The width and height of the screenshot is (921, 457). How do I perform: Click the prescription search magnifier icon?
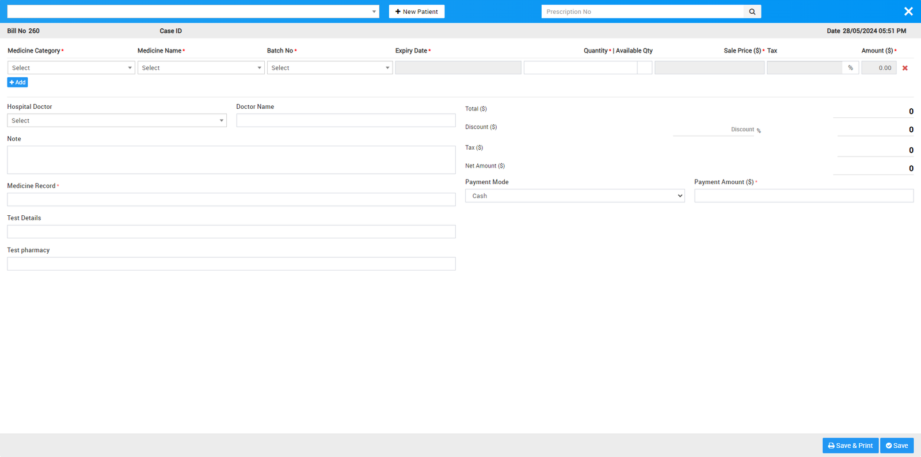[752, 12]
